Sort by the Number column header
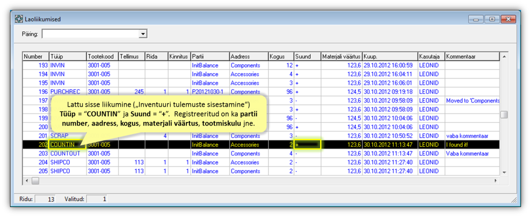The height and width of the screenshot is (217, 531). (36, 56)
